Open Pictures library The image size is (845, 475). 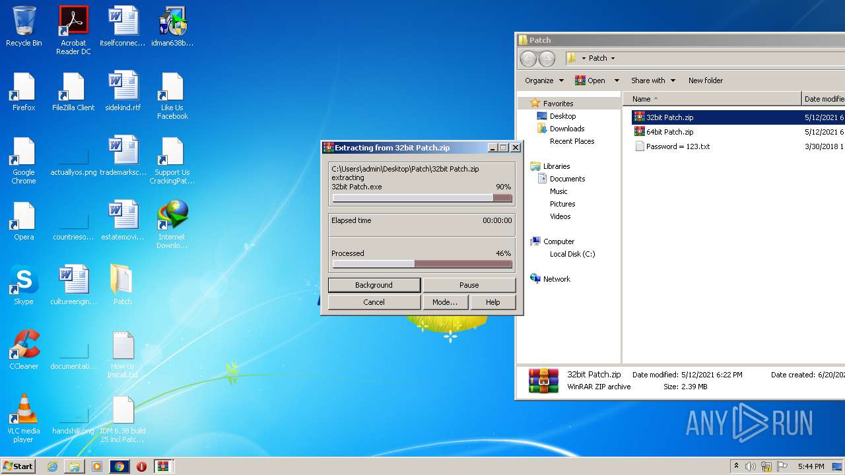[x=562, y=204]
